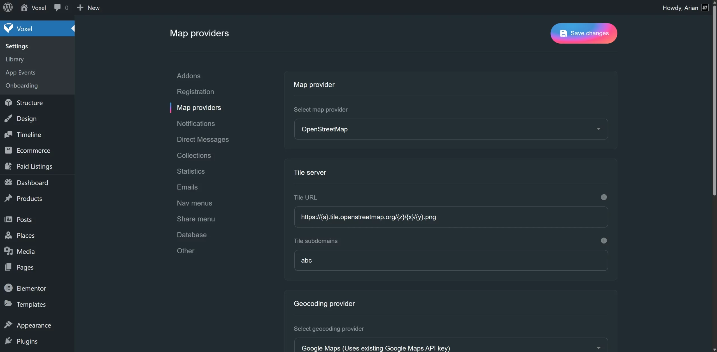Click into the Tile URL field

[451, 217]
